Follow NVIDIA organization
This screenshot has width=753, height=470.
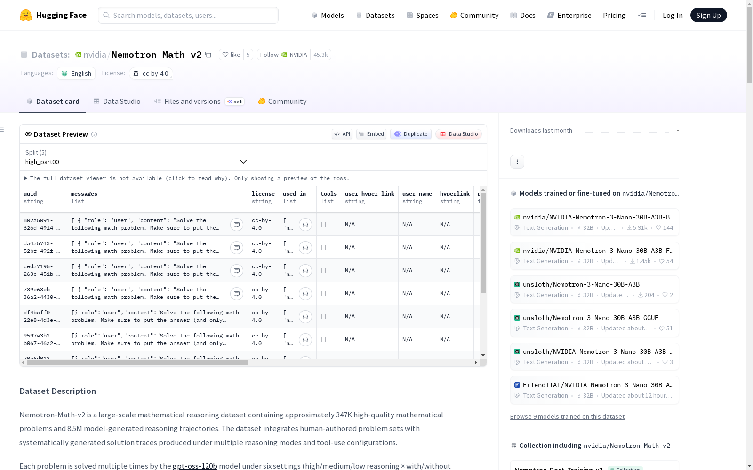pos(284,55)
